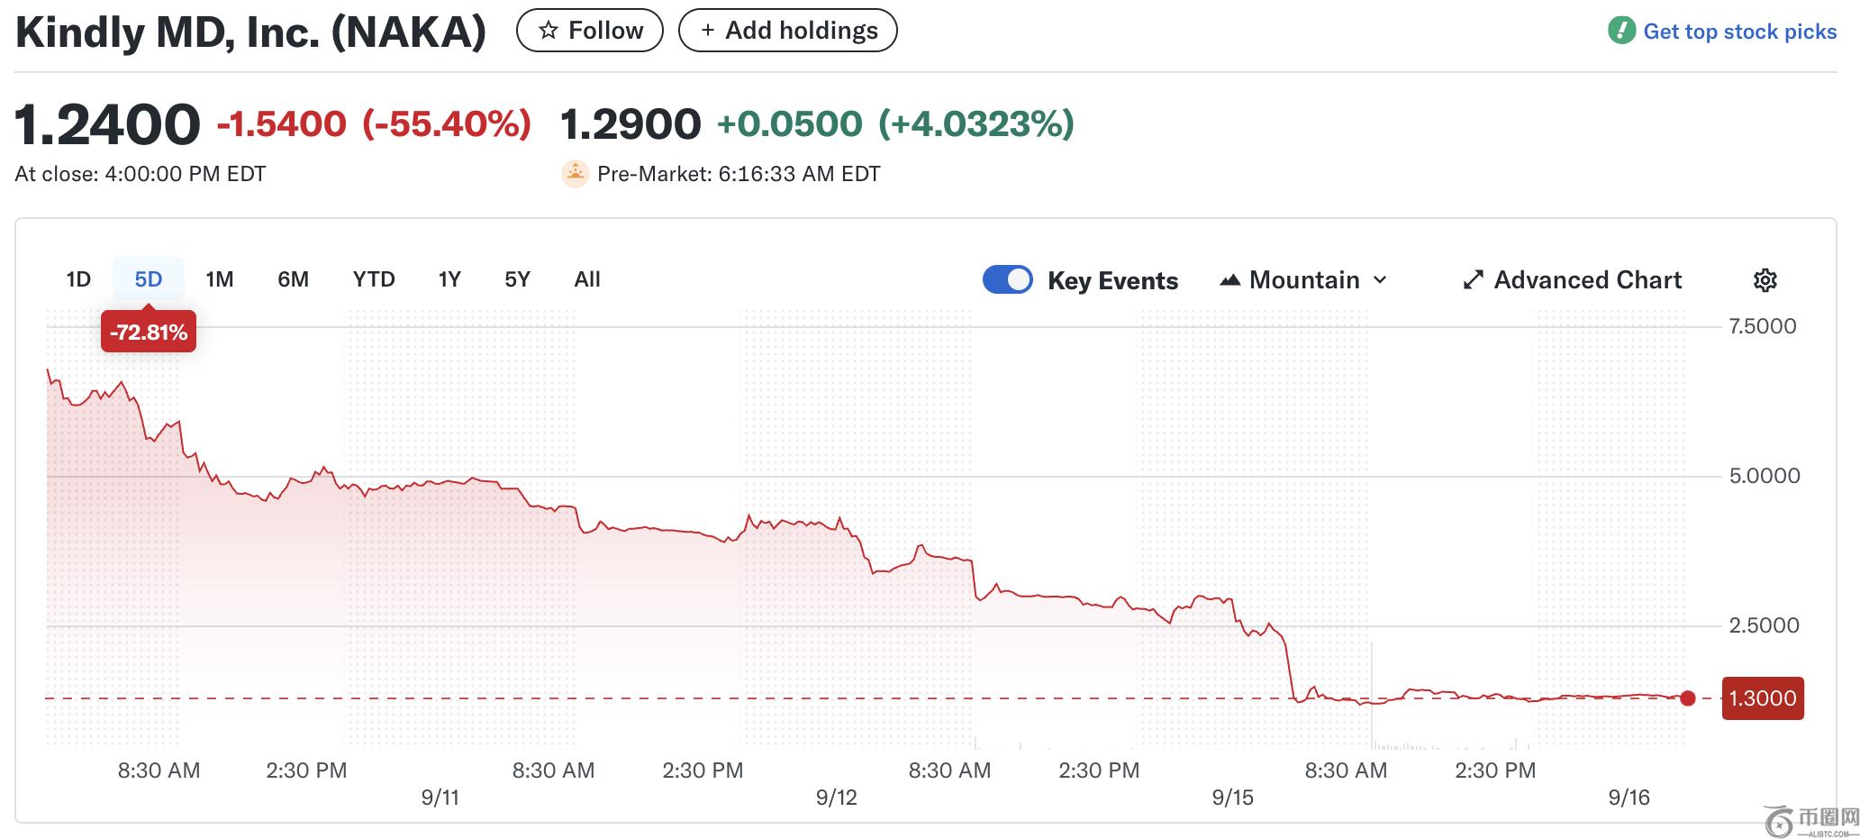Click the pre-market sunrise icon
Viewport: 1860px width, 839px height.
click(575, 174)
